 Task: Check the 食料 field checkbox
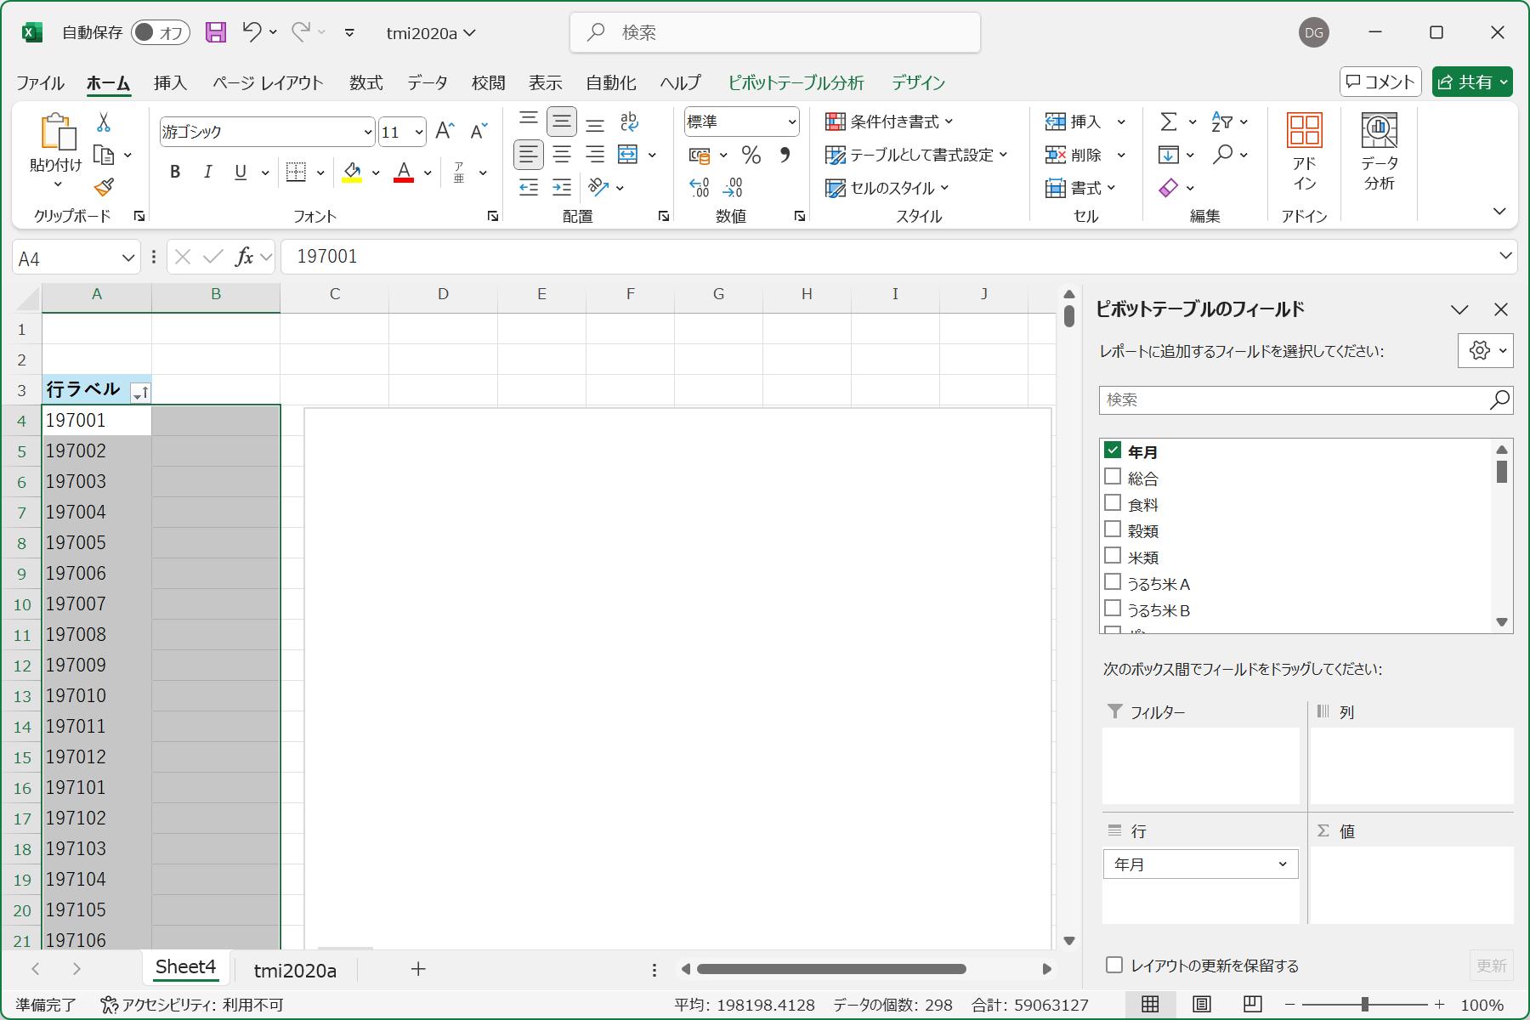click(x=1113, y=502)
